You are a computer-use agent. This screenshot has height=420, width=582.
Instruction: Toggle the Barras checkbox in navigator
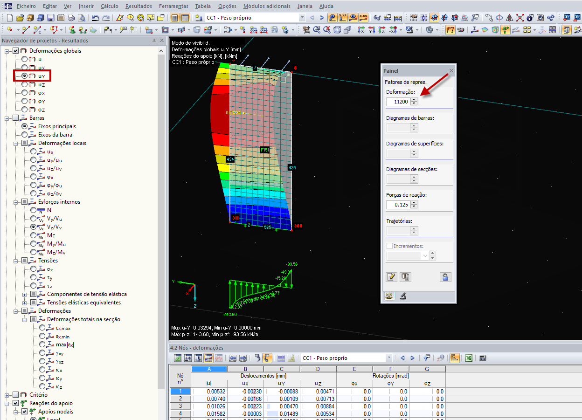tap(16, 118)
